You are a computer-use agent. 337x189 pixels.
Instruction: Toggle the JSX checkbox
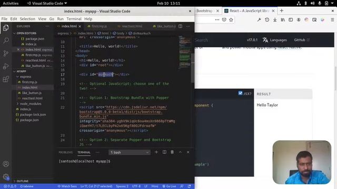[240, 93]
